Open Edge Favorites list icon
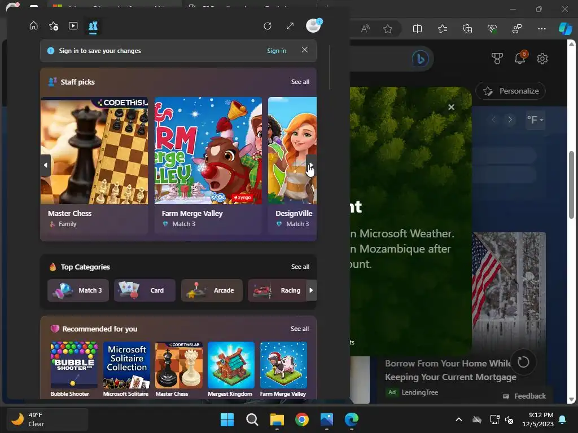 [x=443, y=29]
